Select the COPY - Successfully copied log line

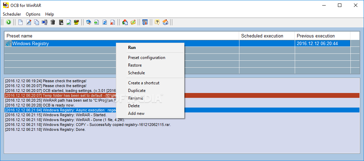[182, 125]
